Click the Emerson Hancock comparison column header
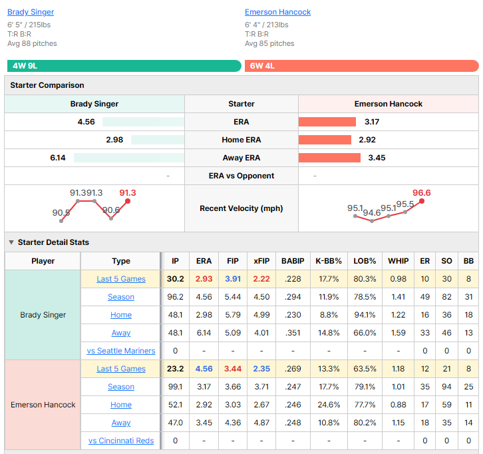The height and width of the screenshot is (454, 483). pyautogui.click(x=388, y=104)
